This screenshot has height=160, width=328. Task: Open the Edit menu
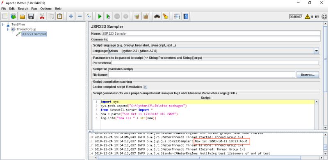pyautogui.click(x=12, y=9)
